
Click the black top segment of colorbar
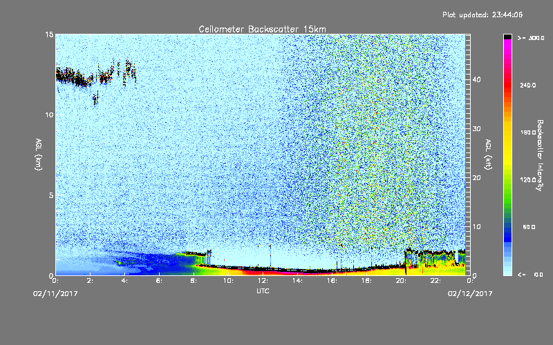[x=507, y=37]
